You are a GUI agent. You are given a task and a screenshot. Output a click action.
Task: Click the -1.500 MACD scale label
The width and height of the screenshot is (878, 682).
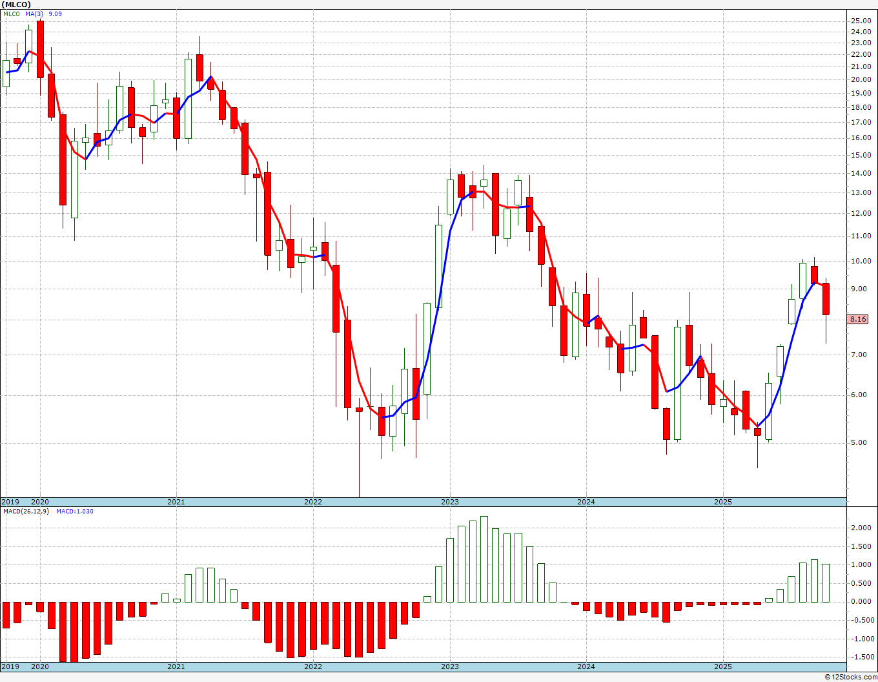861,657
